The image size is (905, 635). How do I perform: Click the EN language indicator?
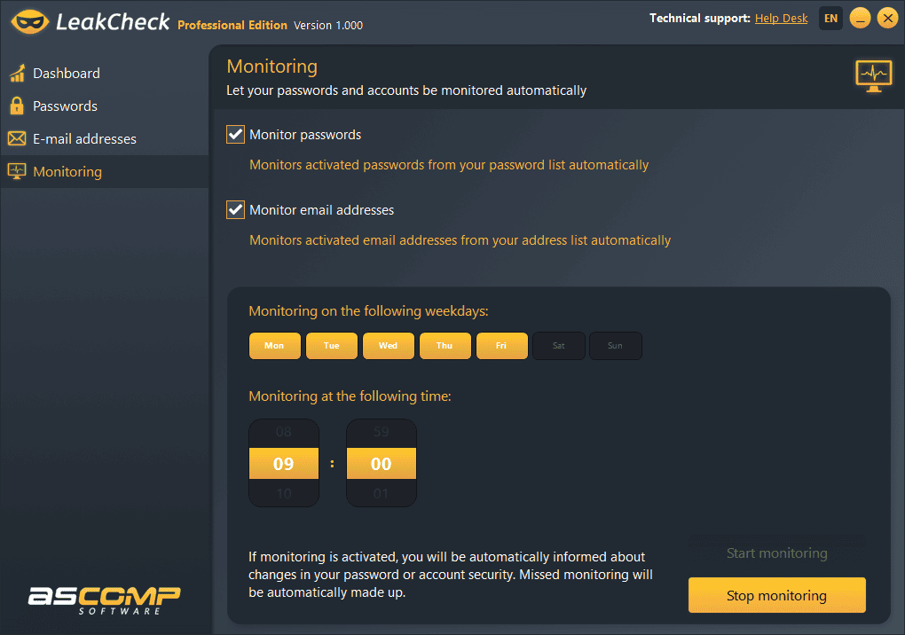pyautogui.click(x=830, y=18)
